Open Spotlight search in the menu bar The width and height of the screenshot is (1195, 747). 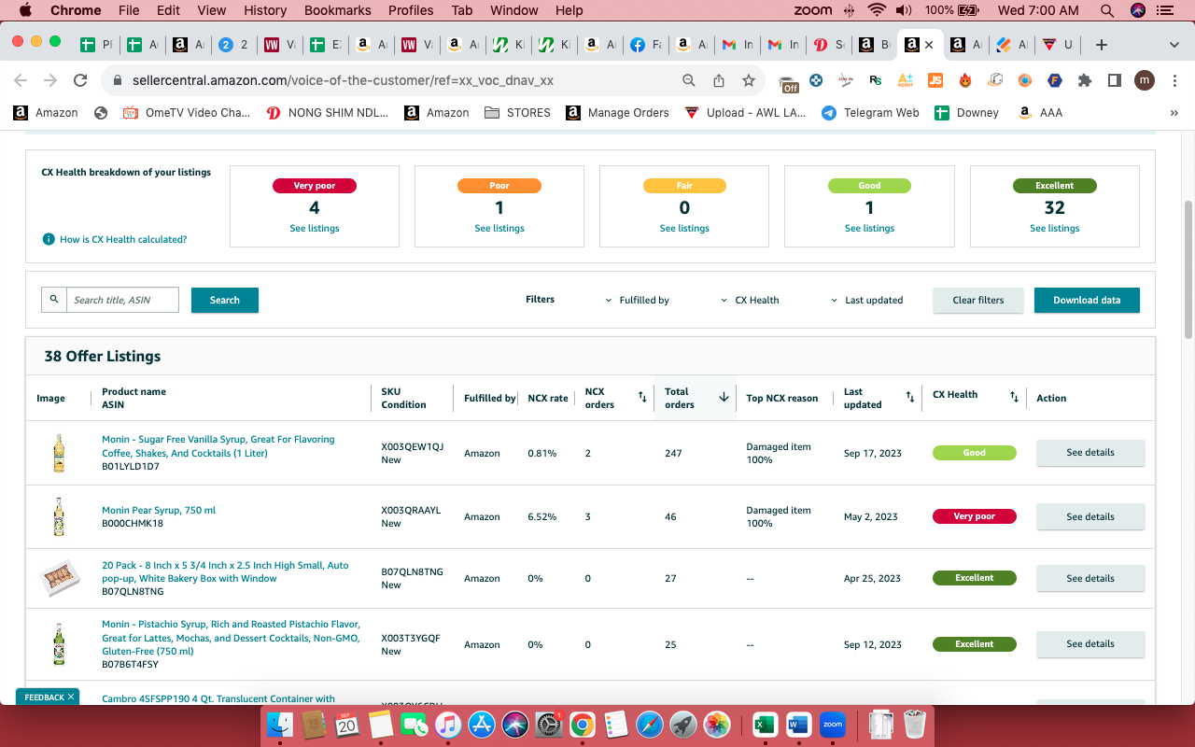click(x=1106, y=10)
